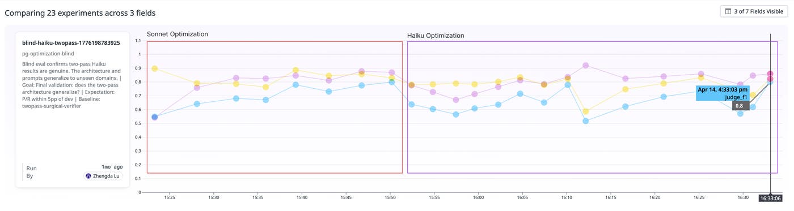Click the 1.1 y-axis label

pos(138,41)
